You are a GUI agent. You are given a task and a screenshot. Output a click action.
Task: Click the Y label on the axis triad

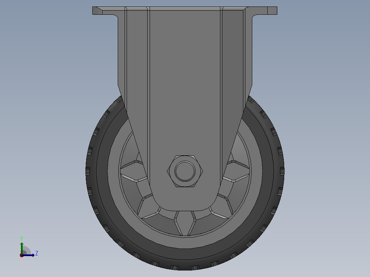(x=22, y=238)
